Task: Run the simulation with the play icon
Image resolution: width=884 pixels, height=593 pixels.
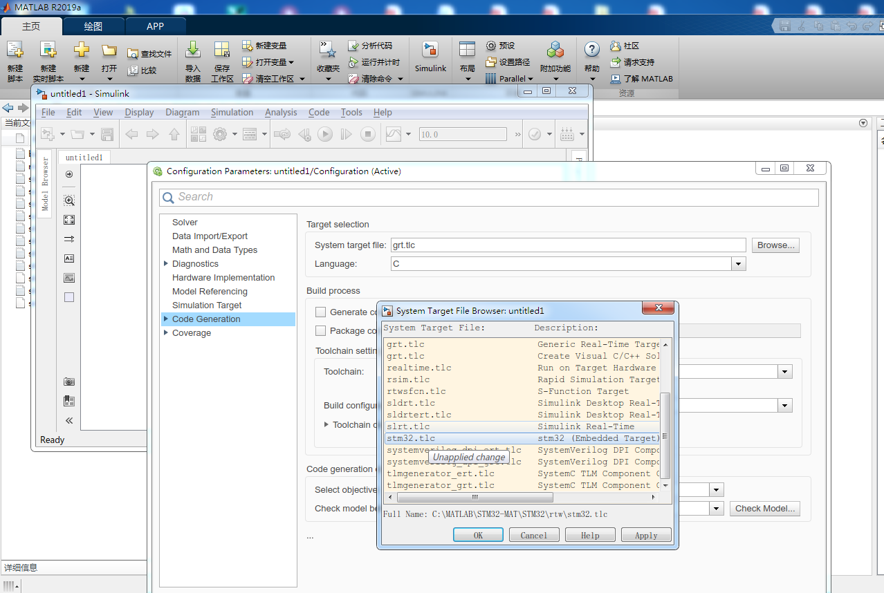Action: (325, 134)
